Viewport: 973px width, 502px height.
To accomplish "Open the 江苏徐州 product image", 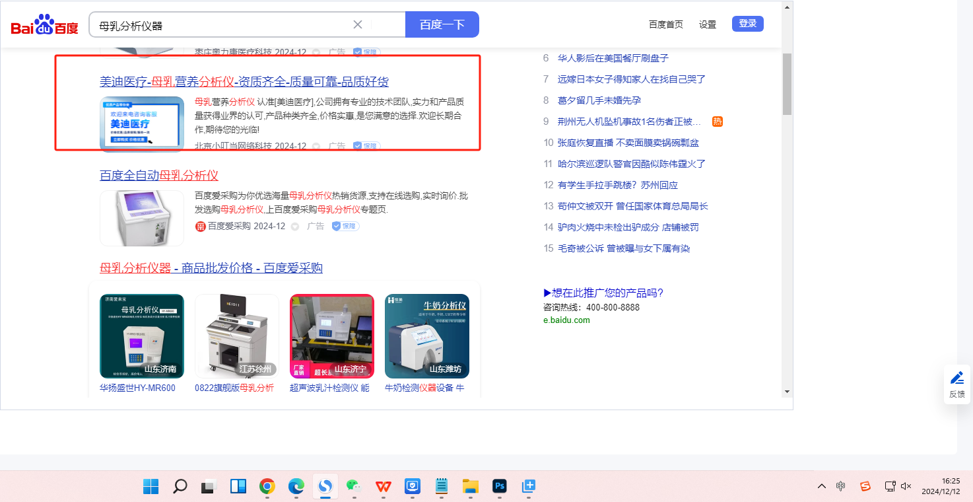I will 237,336.
